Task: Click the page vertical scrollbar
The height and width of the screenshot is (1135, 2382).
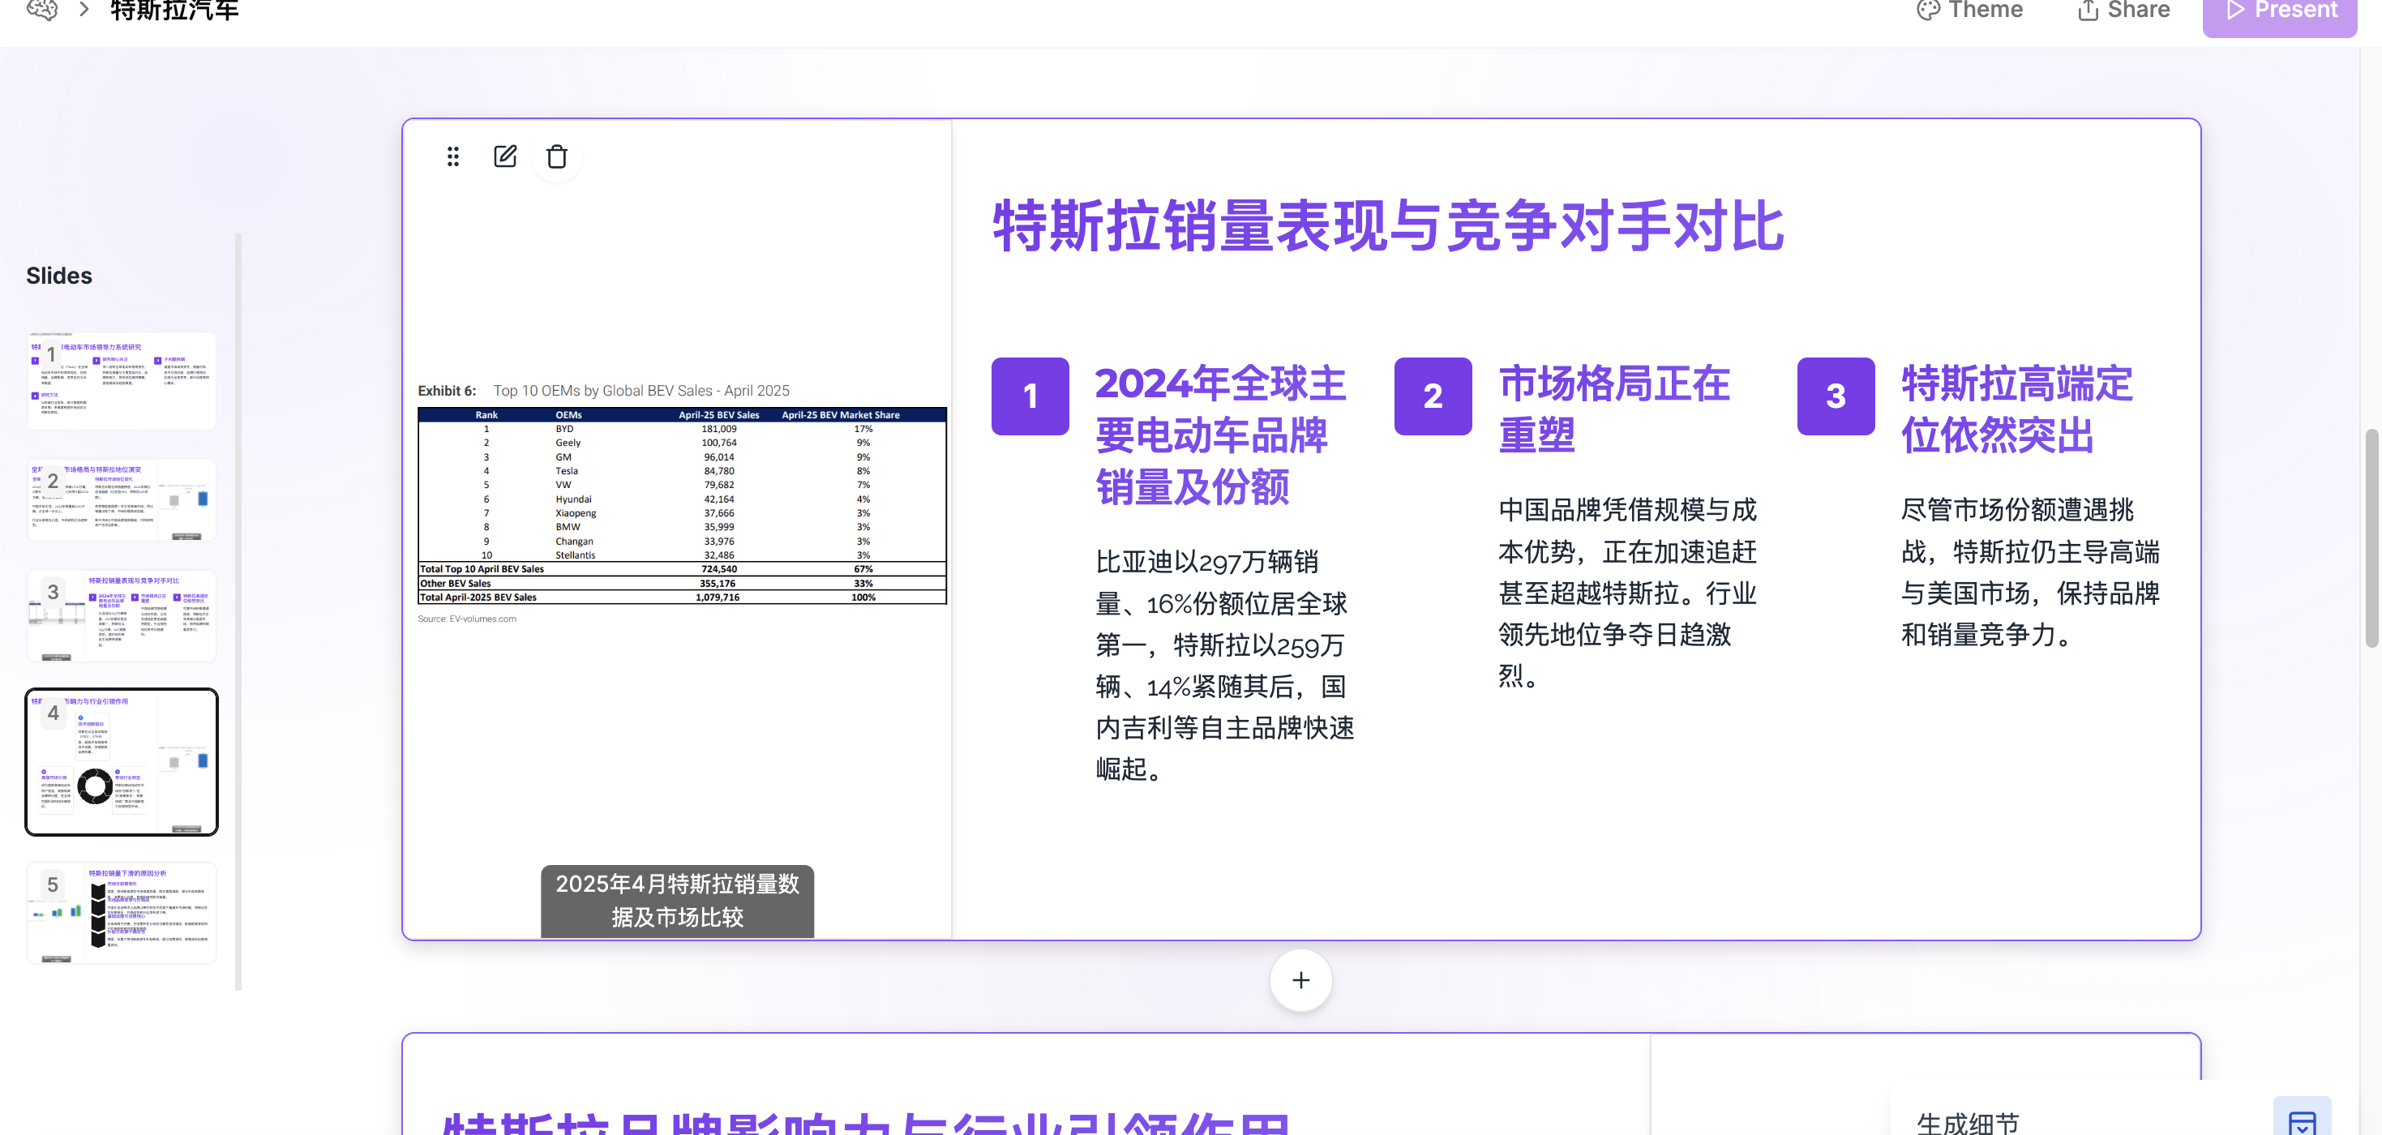Action: click(2371, 539)
